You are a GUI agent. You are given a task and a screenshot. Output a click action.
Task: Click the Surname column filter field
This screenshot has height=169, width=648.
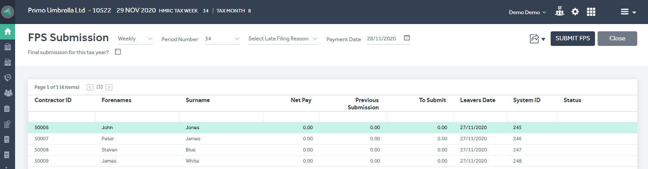tap(221, 117)
